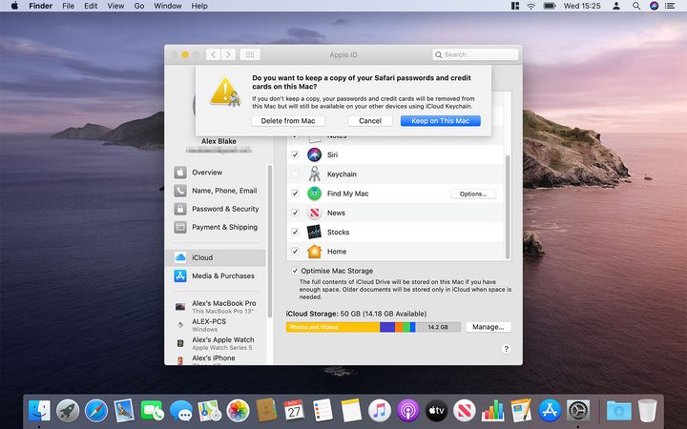Screen dimensions: 687x429
Task: Open the Window menu
Action: [168, 6]
